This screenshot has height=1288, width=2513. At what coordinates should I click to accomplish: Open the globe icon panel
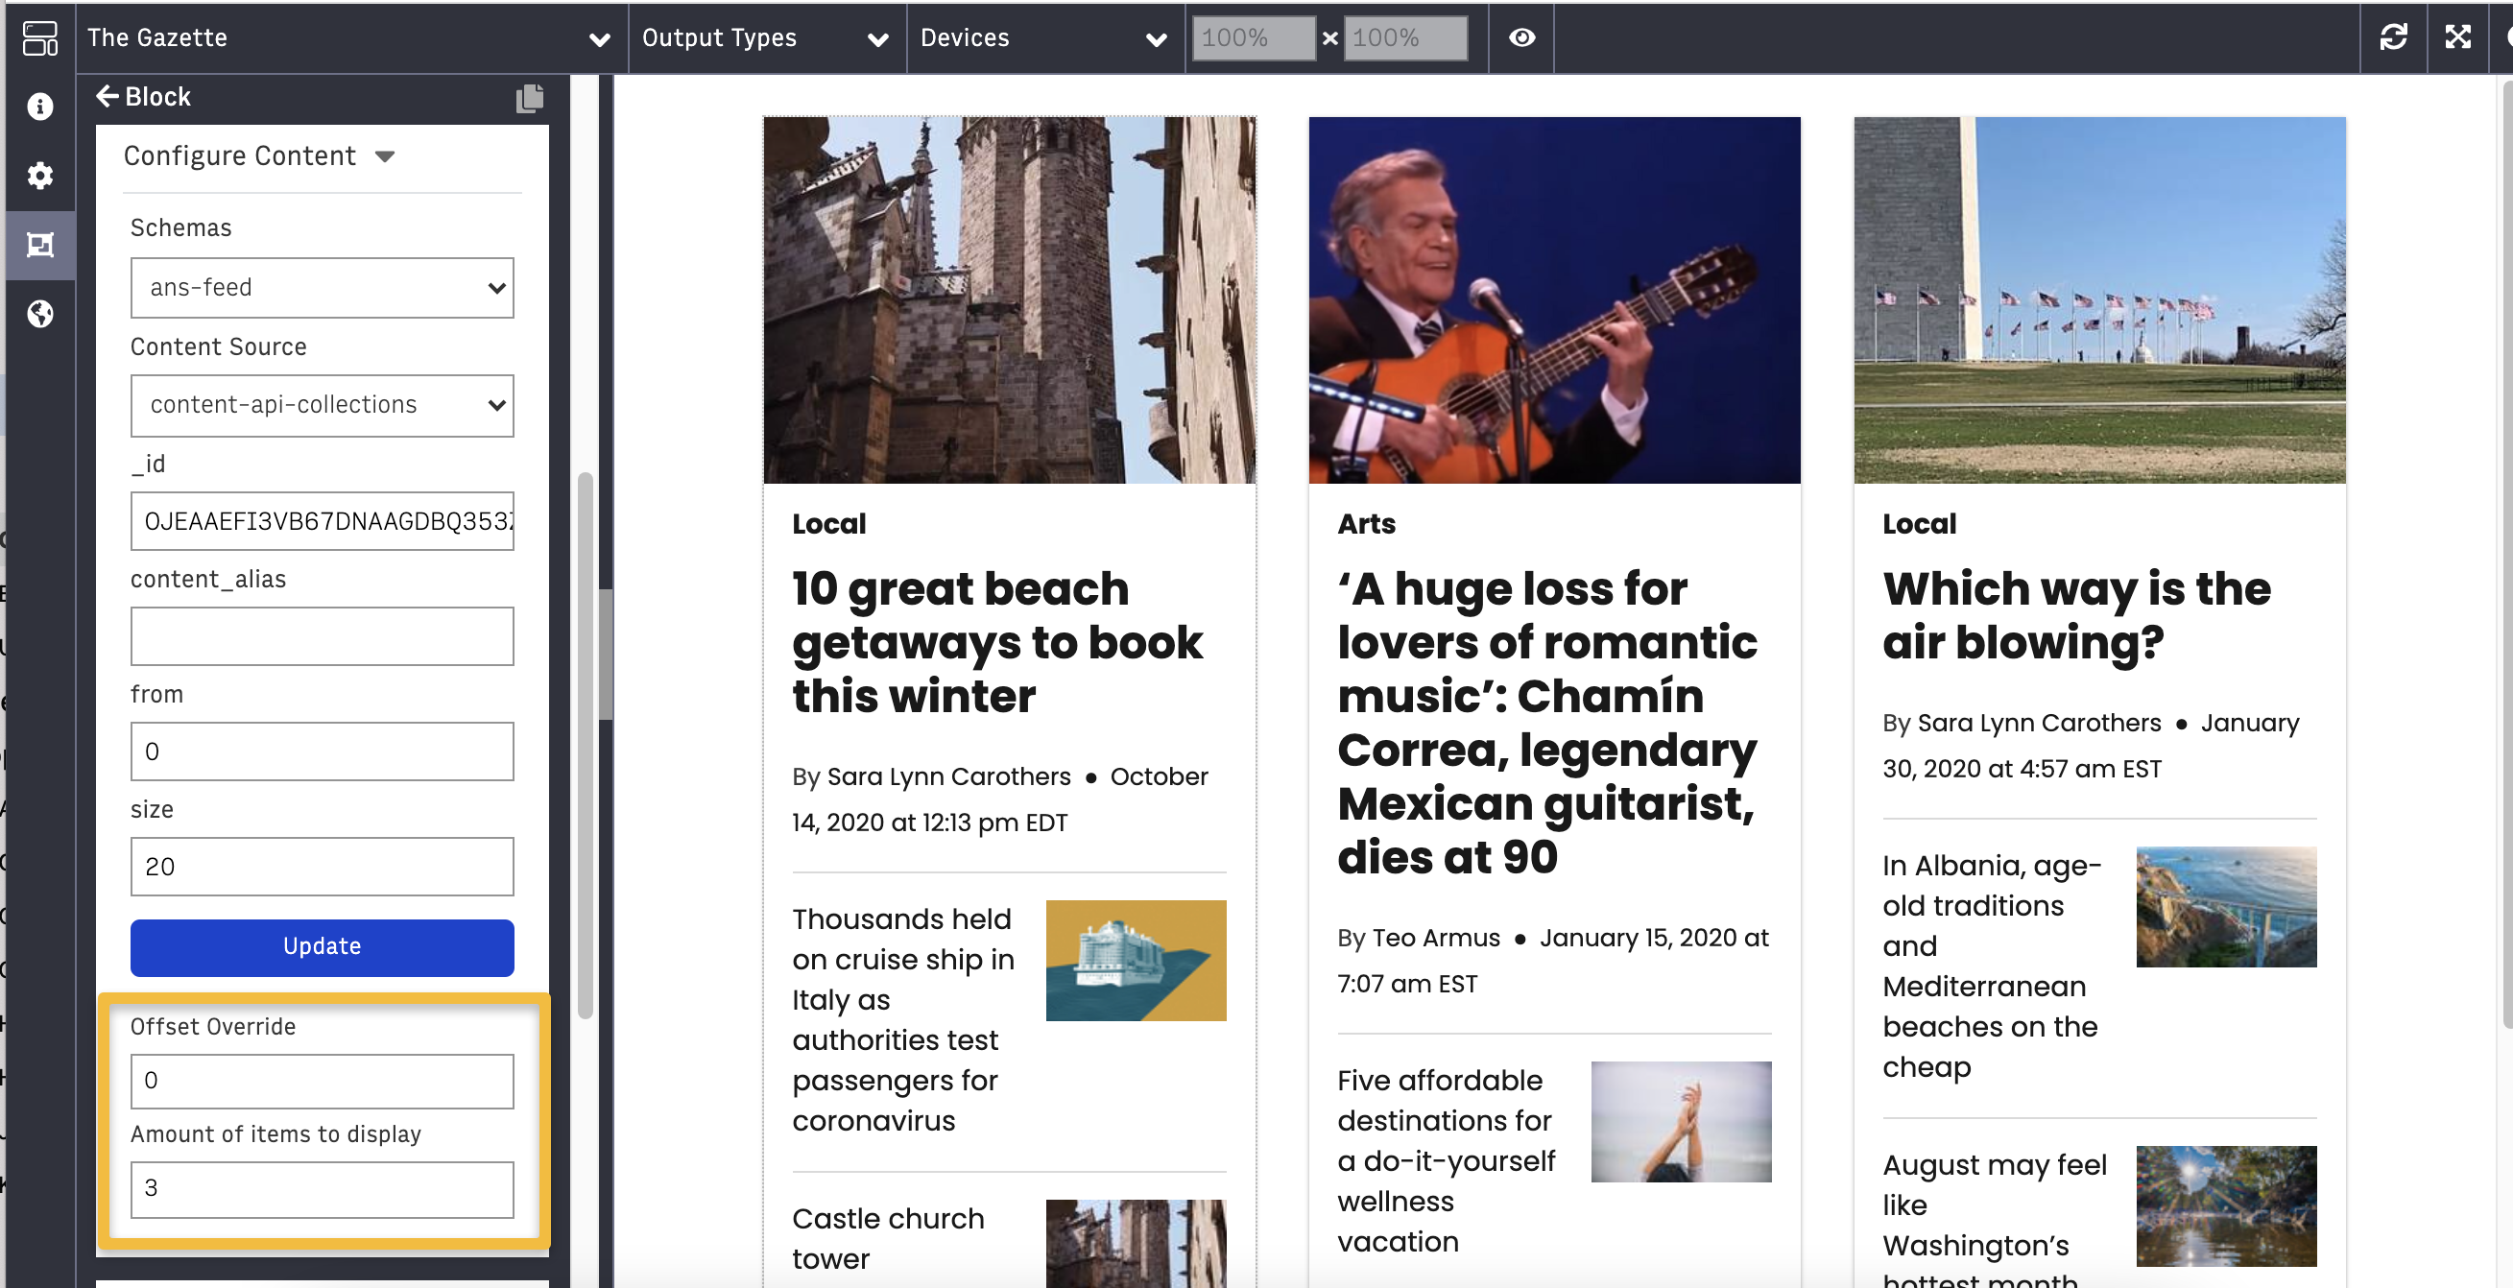40,314
